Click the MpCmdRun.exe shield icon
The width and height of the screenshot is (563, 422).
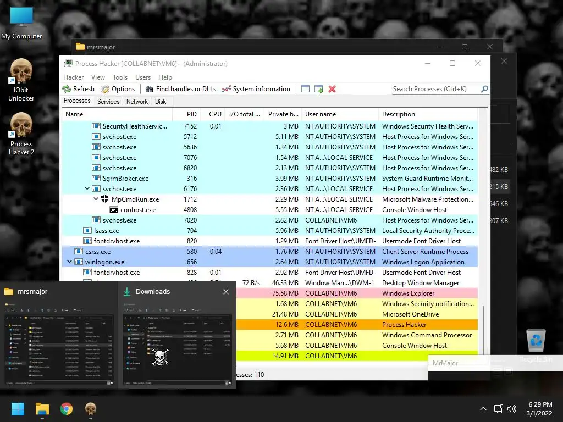point(104,199)
